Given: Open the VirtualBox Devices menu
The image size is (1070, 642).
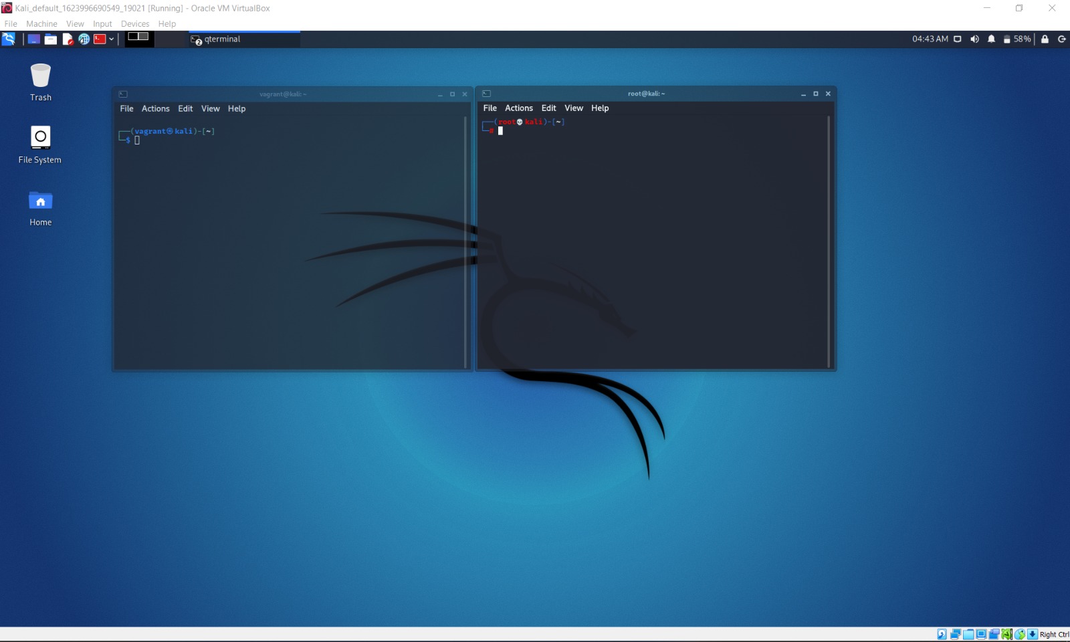Looking at the screenshot, I should (135, 24).
